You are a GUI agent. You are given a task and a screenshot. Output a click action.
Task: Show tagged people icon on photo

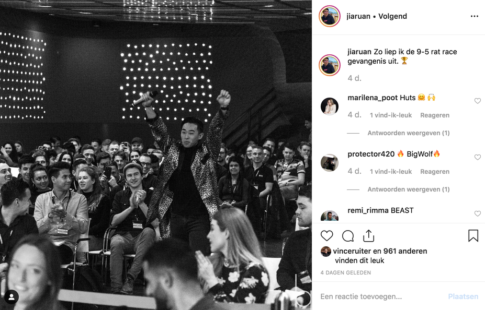point(12,297)
